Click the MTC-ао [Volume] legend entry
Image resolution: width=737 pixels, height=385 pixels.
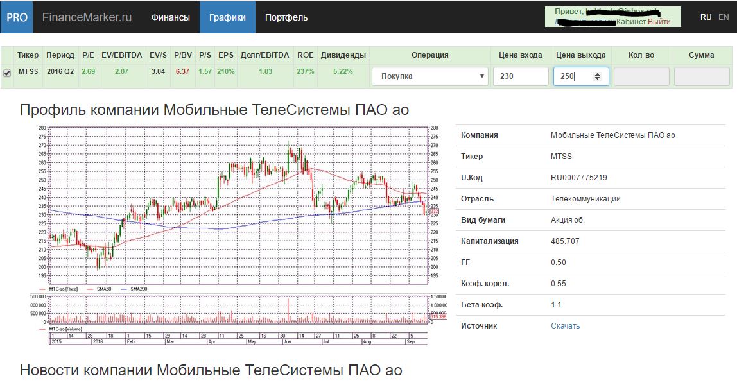[60, 329]
